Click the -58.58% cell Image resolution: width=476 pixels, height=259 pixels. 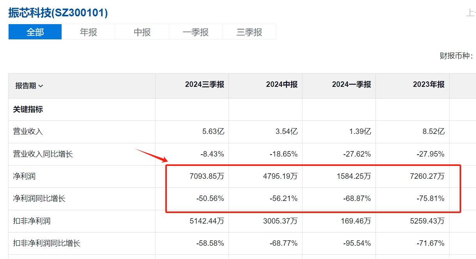210,243
